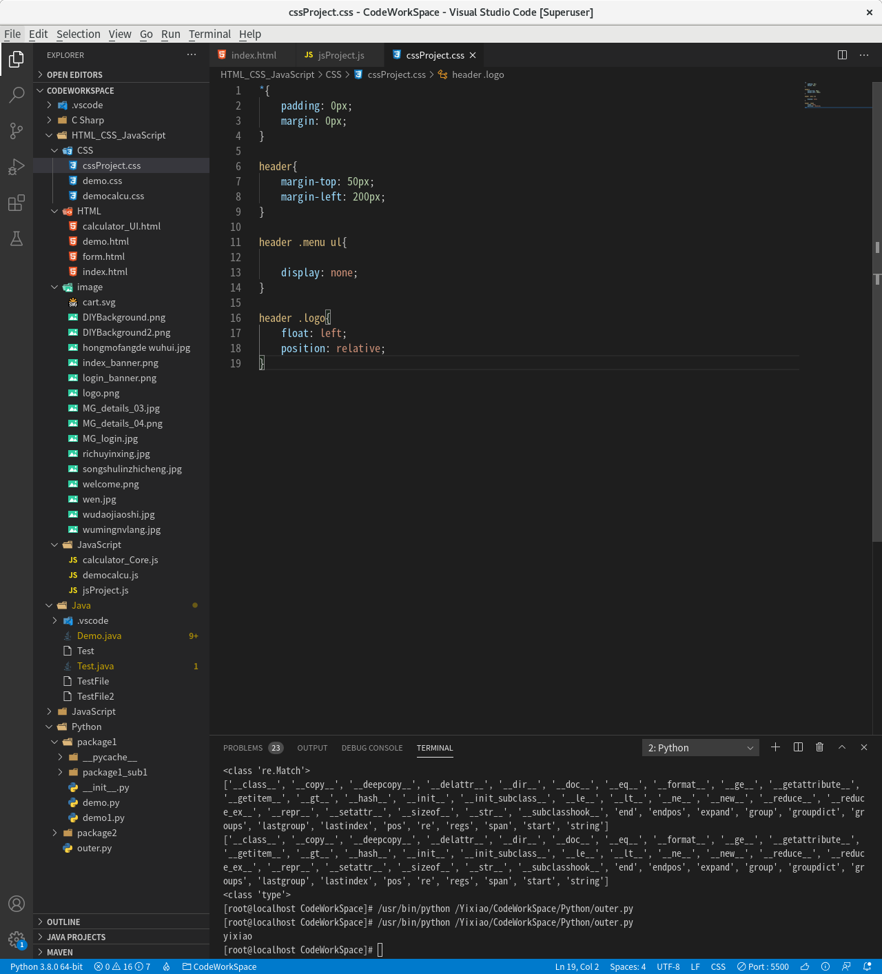Open notifications bell in status bar

[868, 966]
